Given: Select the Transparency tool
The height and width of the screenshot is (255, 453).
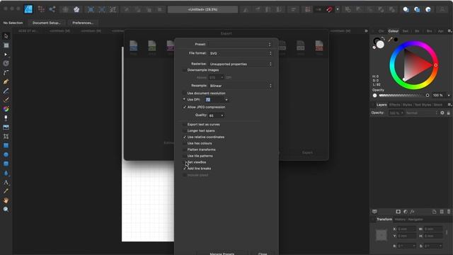Looking at the screenshot, I should point(6,118).
